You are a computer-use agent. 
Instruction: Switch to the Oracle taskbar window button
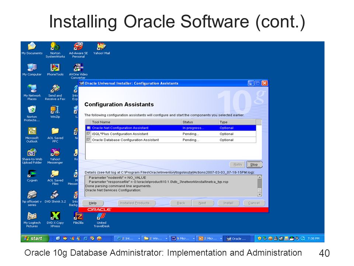click(x=237, y=238)
